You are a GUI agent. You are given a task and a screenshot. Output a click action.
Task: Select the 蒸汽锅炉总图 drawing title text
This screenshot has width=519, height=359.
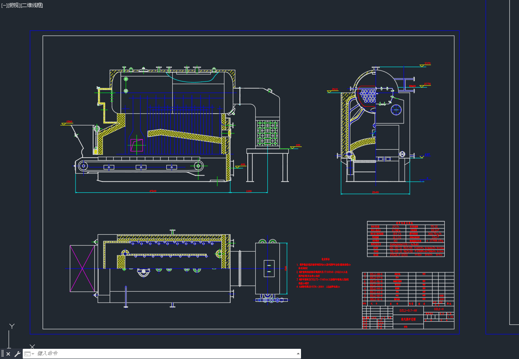(x=408, y=319)
